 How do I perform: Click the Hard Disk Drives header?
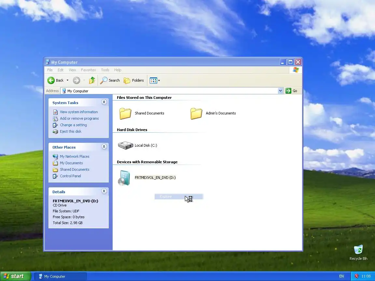(x=132, y=130)
